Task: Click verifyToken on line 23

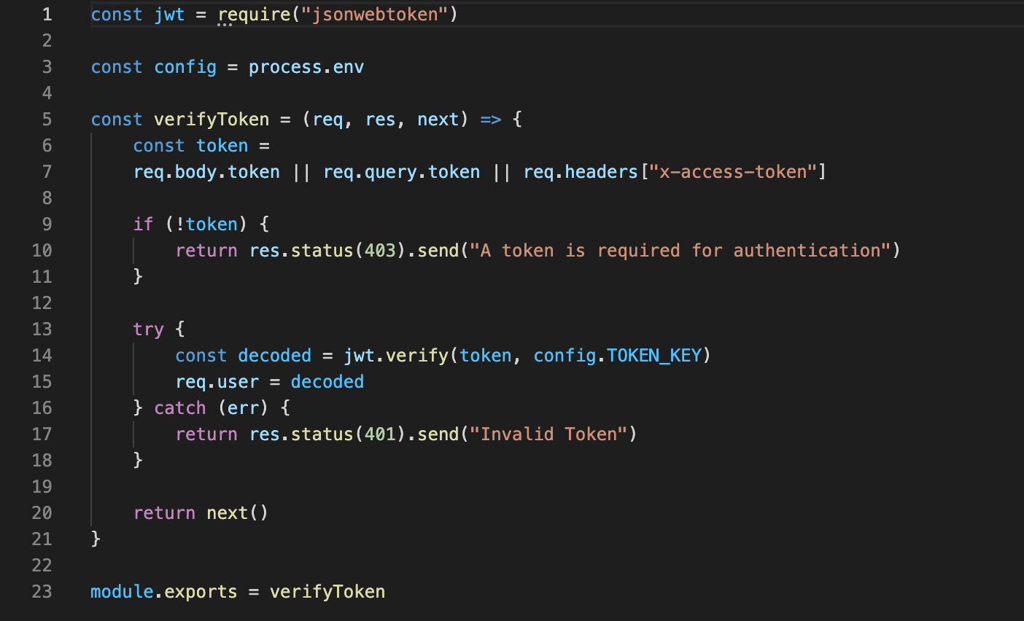Action: click(327, 592)
